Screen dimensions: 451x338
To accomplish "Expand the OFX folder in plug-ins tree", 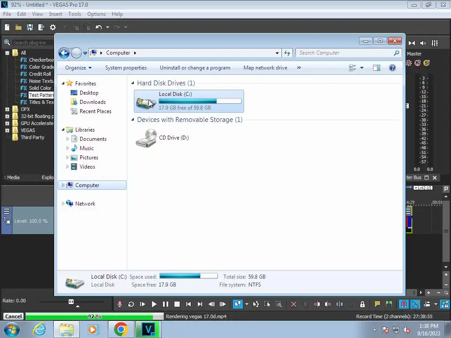I will coord(7,109).
